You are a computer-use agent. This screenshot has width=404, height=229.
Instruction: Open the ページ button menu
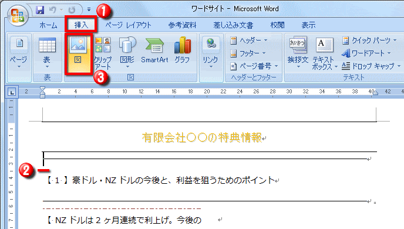pyautogui.click(x=18, y=53)
